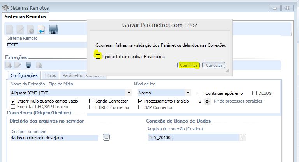The width and height of the screenshot is (299, 162).
Task: Save extraction with the small floppy icon
Action: coord(28,65)
